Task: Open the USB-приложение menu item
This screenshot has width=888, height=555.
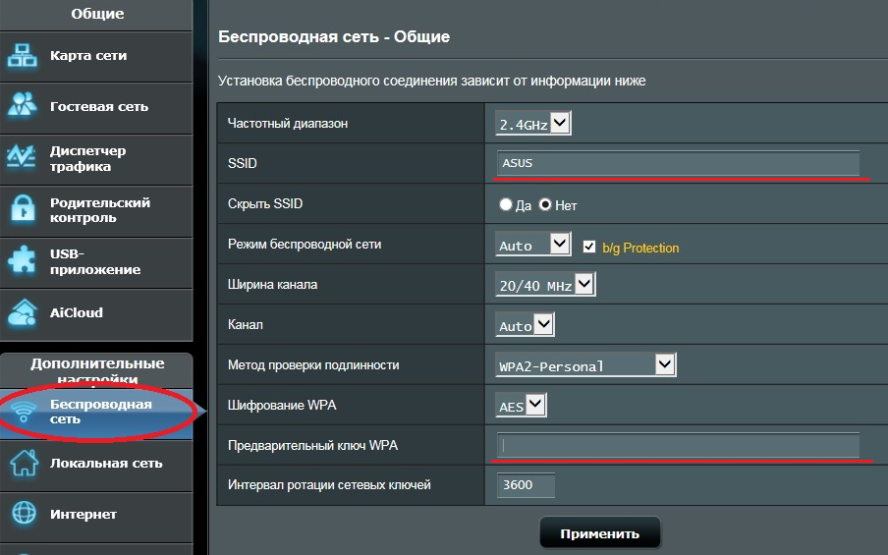Action: pos(96,262)
